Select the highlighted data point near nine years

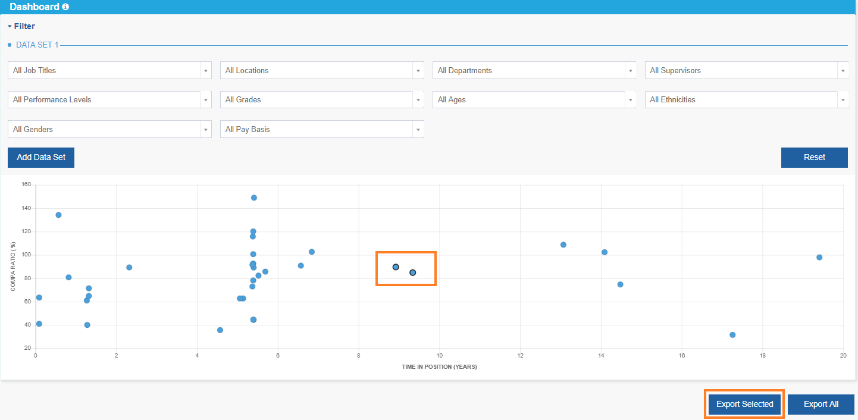[395, 267]
